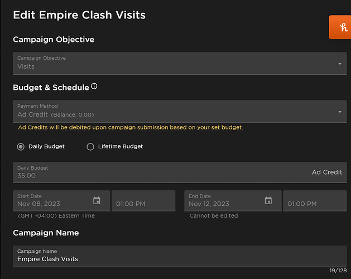351x279 pixels.
Task: Click the Ad Credit payment method field
Action: click(x=167, y=112)
